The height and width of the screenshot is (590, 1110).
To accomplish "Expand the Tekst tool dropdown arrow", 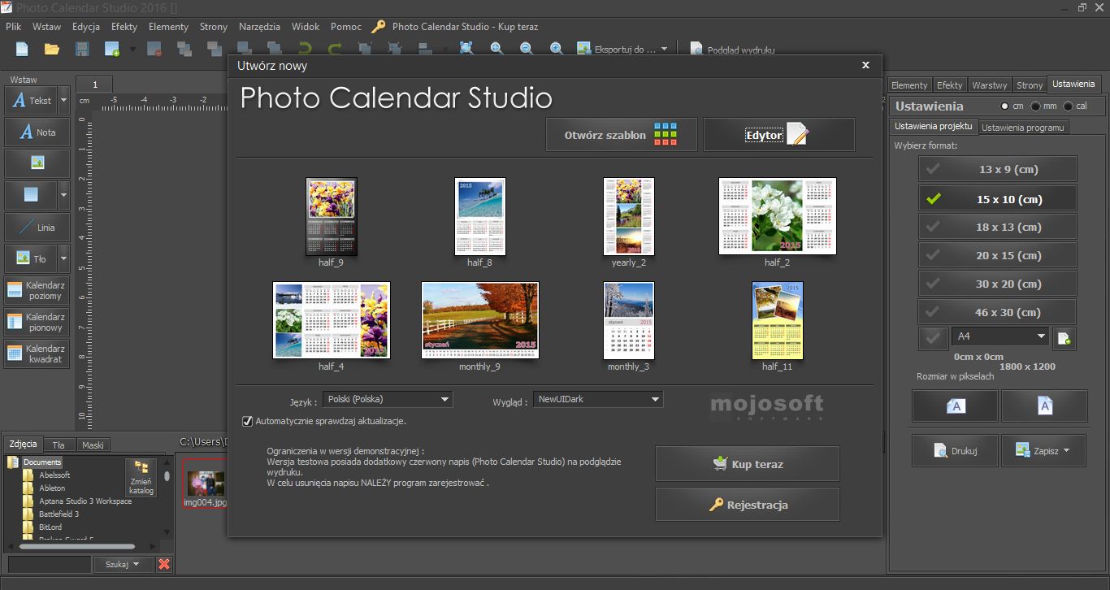I will [x=63, y=101].
